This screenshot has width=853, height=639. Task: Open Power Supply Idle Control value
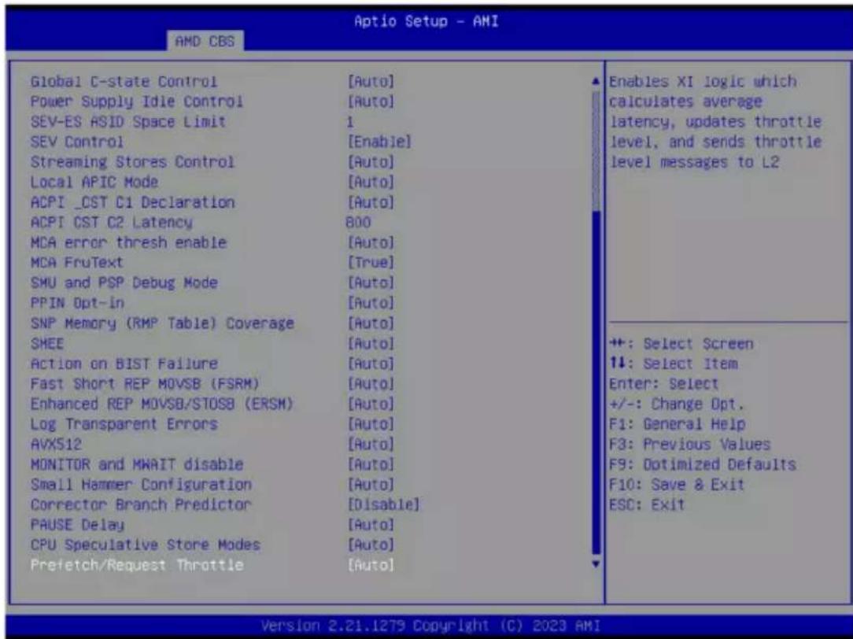(371, 102)
